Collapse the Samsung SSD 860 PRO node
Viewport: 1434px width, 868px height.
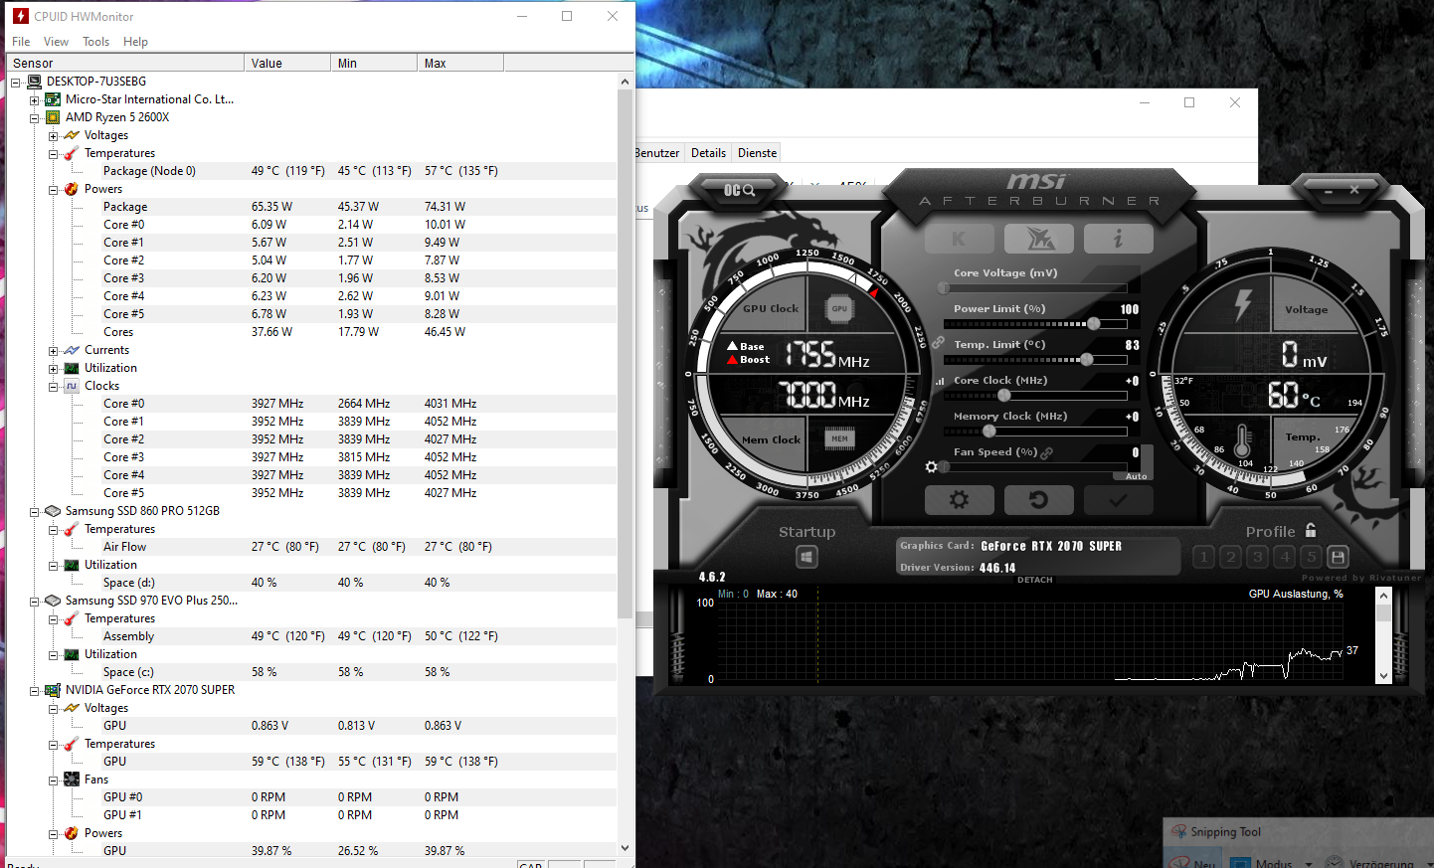35,511
